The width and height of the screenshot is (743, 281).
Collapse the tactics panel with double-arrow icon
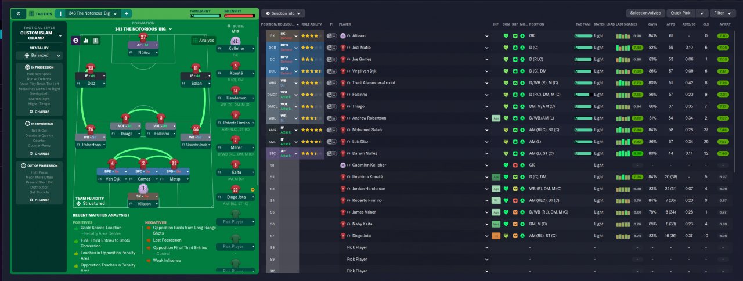(x=18, y=13)
